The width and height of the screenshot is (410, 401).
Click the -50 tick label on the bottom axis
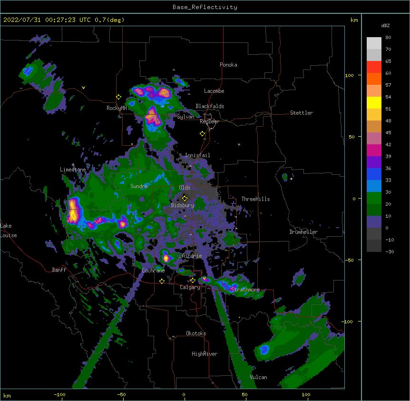[121, 394]
